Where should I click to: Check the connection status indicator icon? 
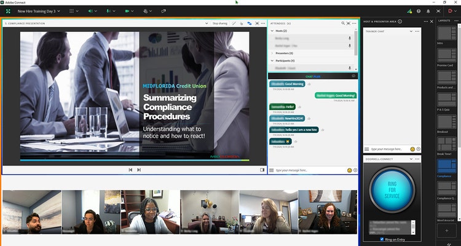point(409,11)
